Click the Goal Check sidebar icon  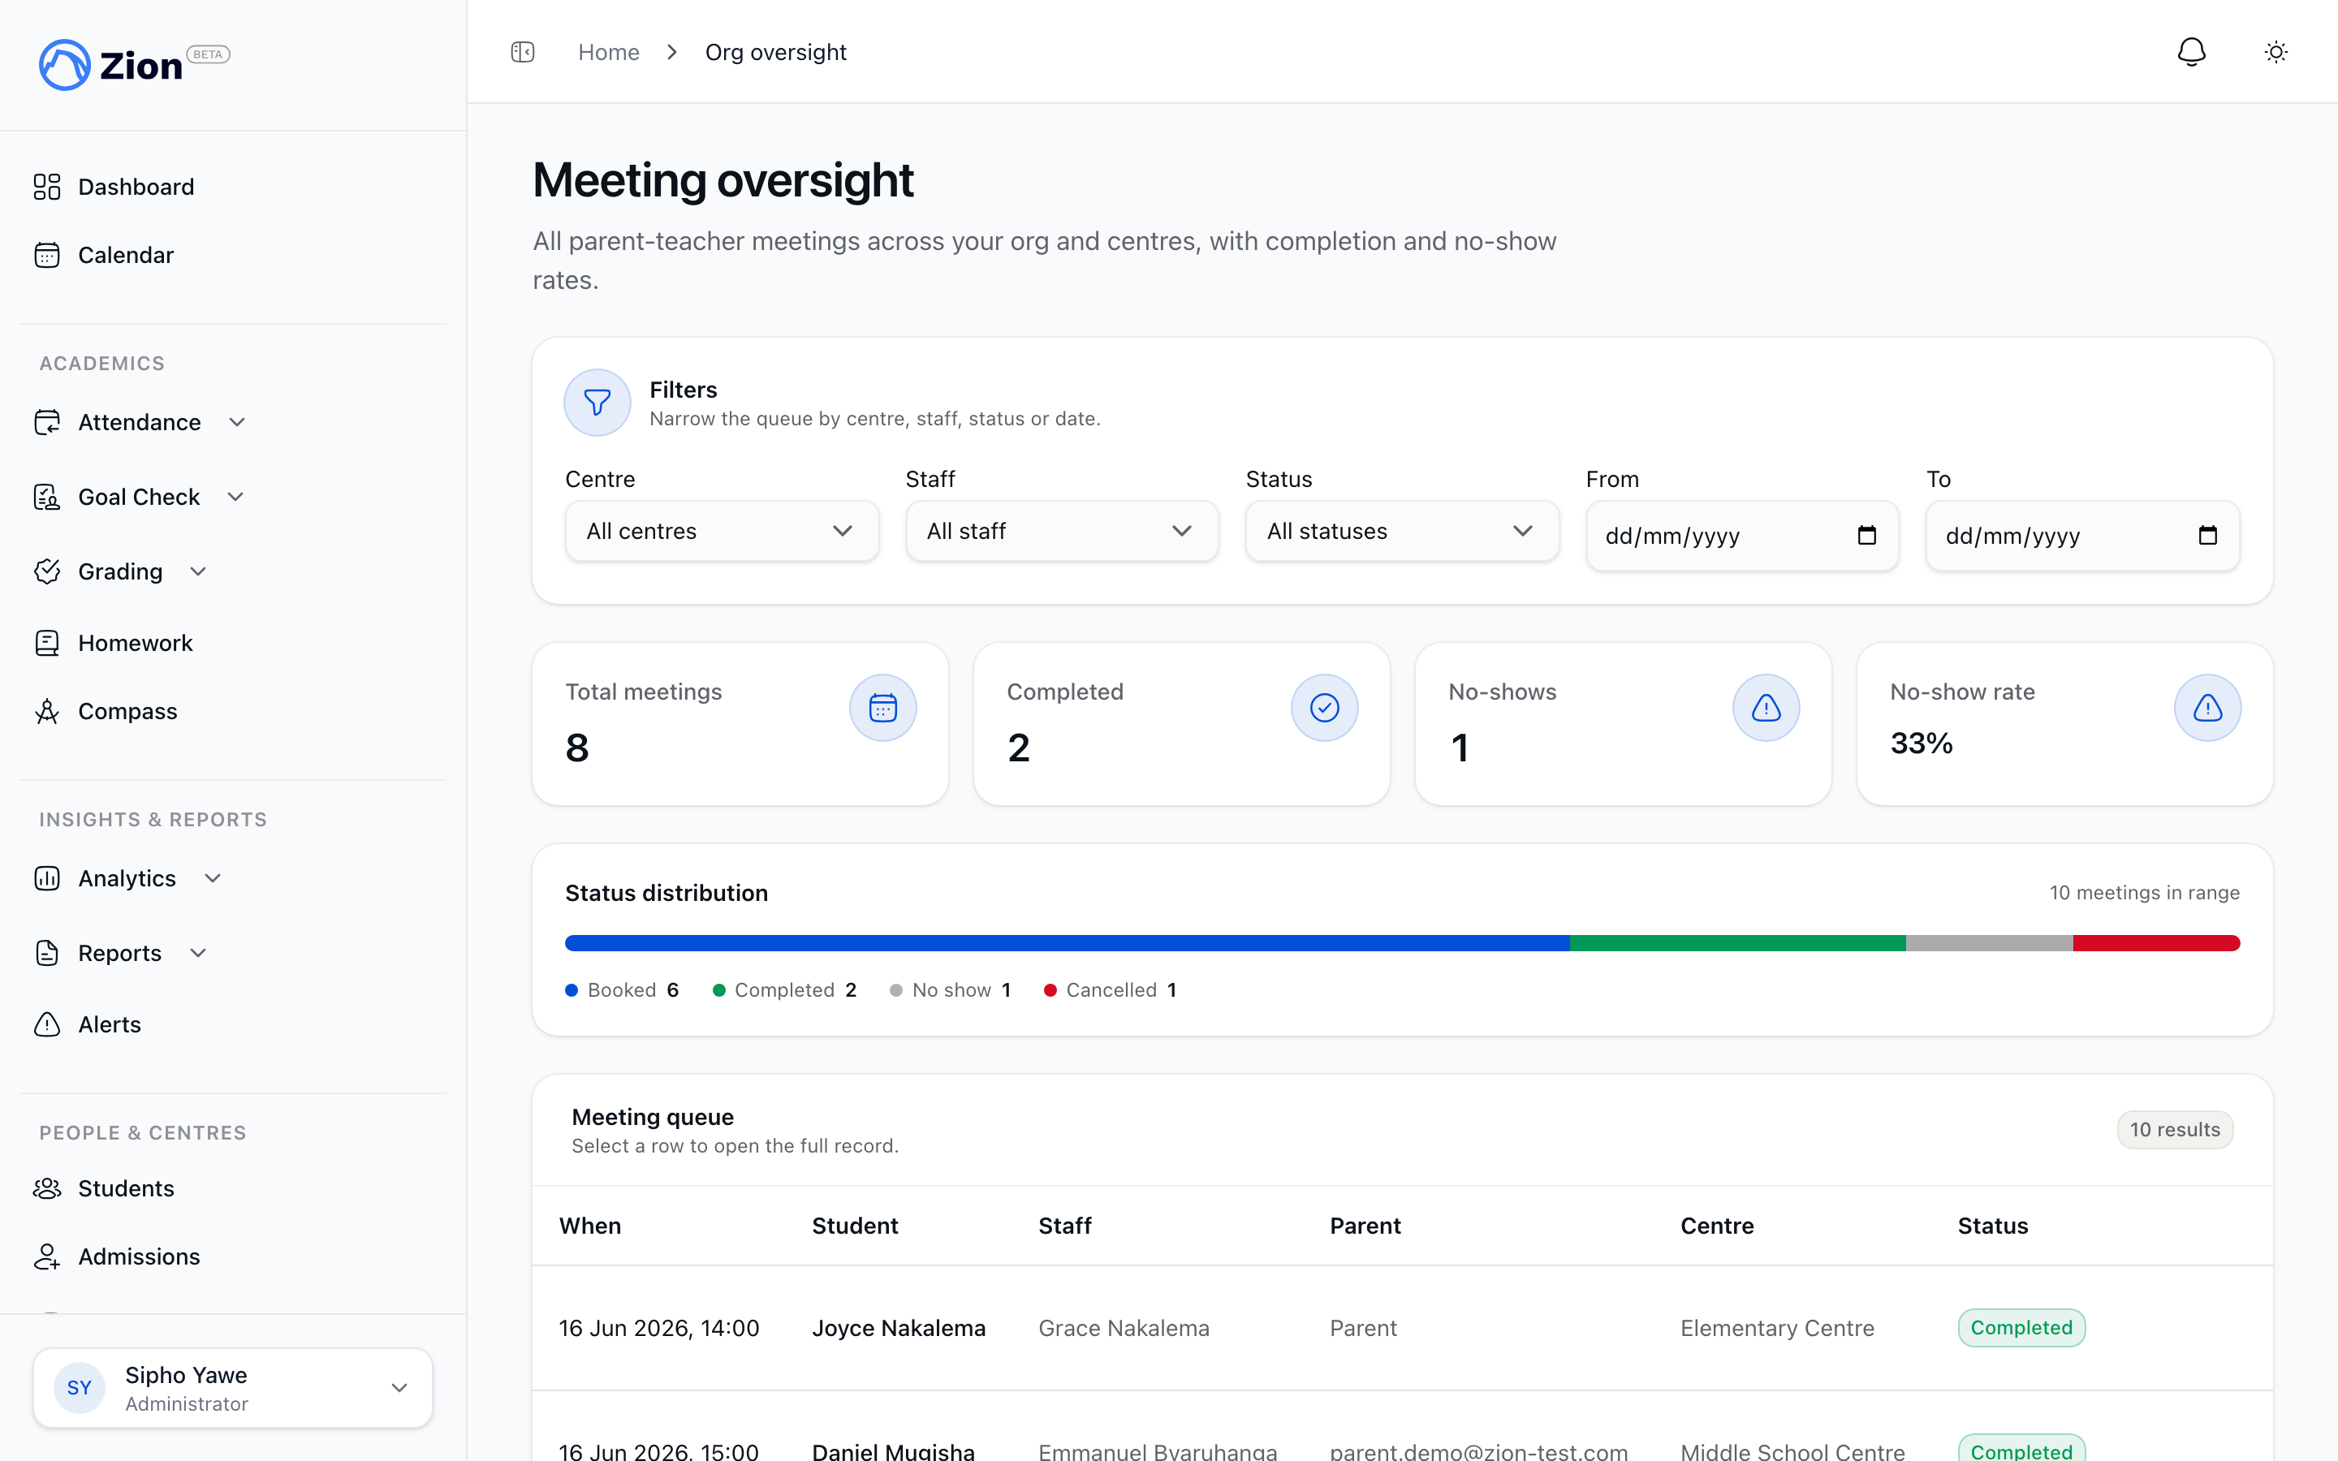point(47,497)
